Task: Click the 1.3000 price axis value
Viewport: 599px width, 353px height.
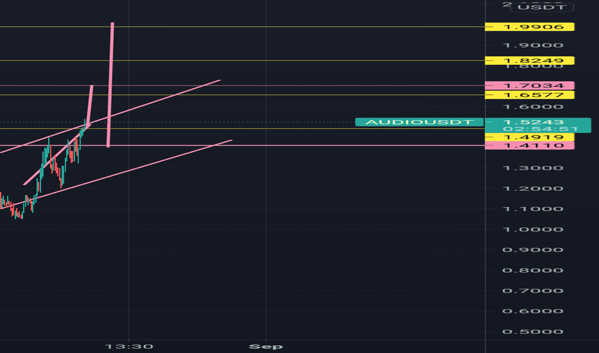Action: [x=533, y=168]
